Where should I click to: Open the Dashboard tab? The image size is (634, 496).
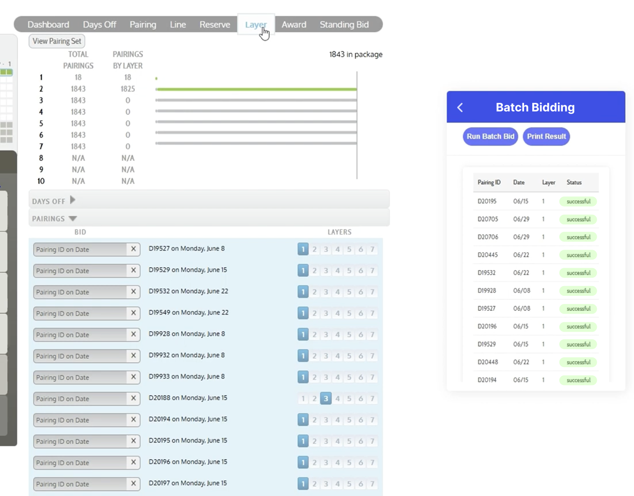pyautogui.click(x=48, y=24)
